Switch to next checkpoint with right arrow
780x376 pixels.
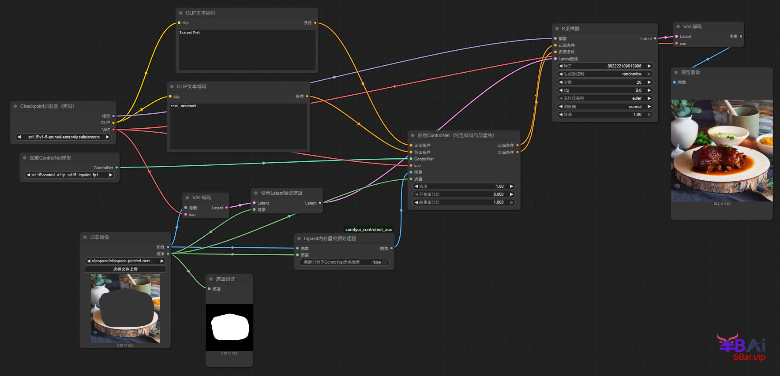[107, 137]
